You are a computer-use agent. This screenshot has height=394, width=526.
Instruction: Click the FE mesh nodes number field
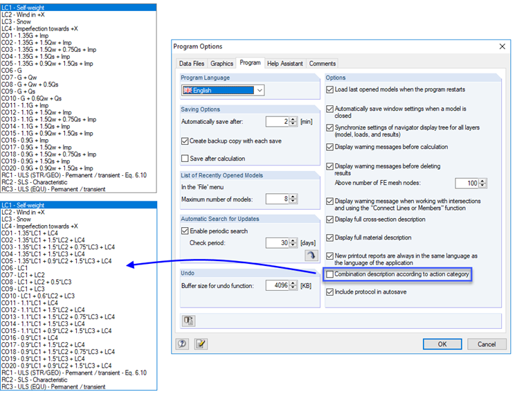467,183
